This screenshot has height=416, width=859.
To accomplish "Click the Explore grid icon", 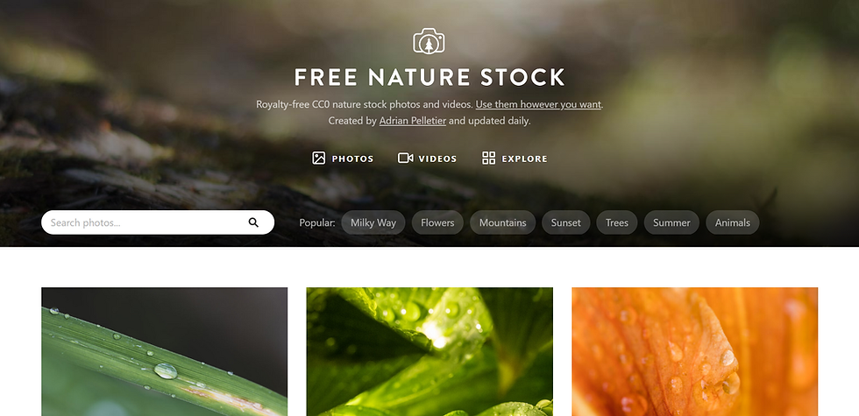I will coord(489,159).
